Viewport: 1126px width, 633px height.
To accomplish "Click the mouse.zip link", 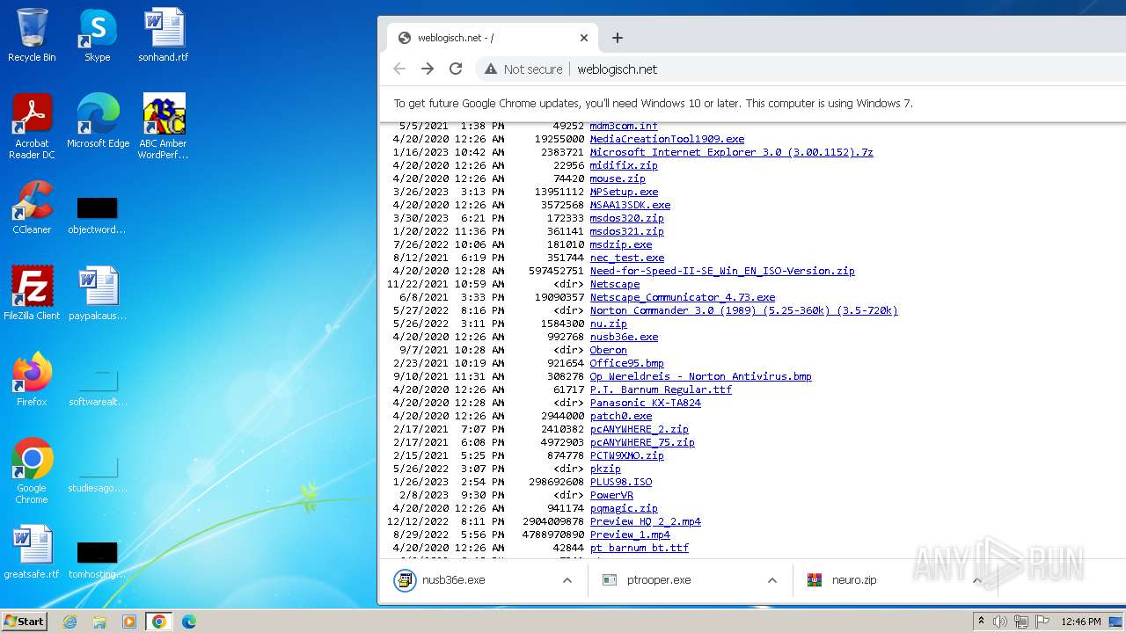I will point(618,178).
